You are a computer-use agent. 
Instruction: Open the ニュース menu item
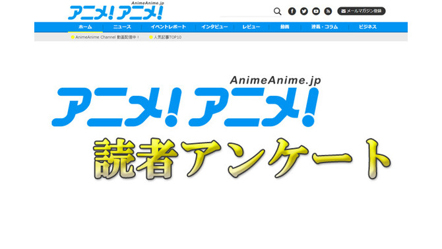point(122,27)
